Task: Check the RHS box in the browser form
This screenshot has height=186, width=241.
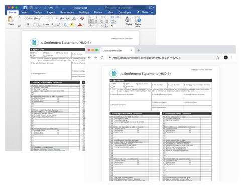Action: tap(125, 84)
